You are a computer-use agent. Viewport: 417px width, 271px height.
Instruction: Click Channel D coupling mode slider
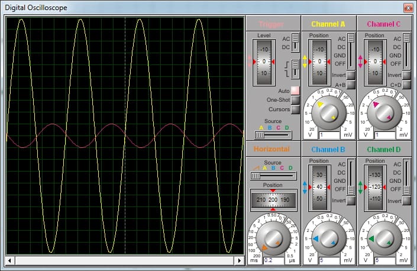click(x=406, y=176)
